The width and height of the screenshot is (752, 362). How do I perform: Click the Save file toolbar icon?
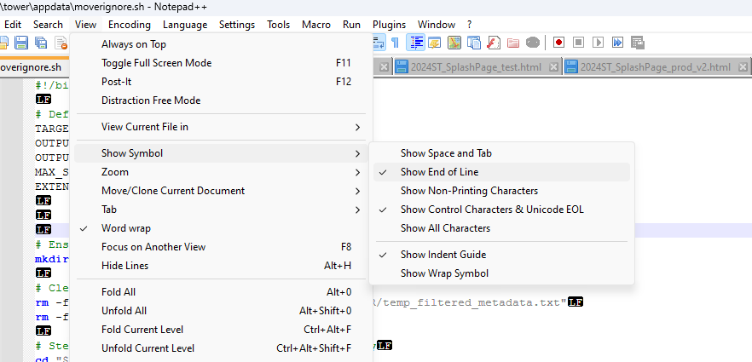[x=21, y=43]
